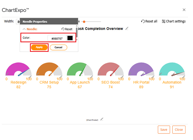
Task: Click the pencil icon beside the chart title
Action: click(127, 28)
